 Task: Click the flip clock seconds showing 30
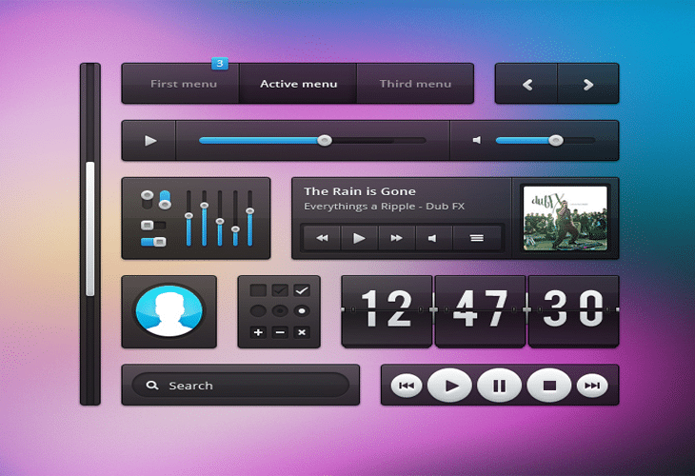pyautogui.click(x=573, y=309)
